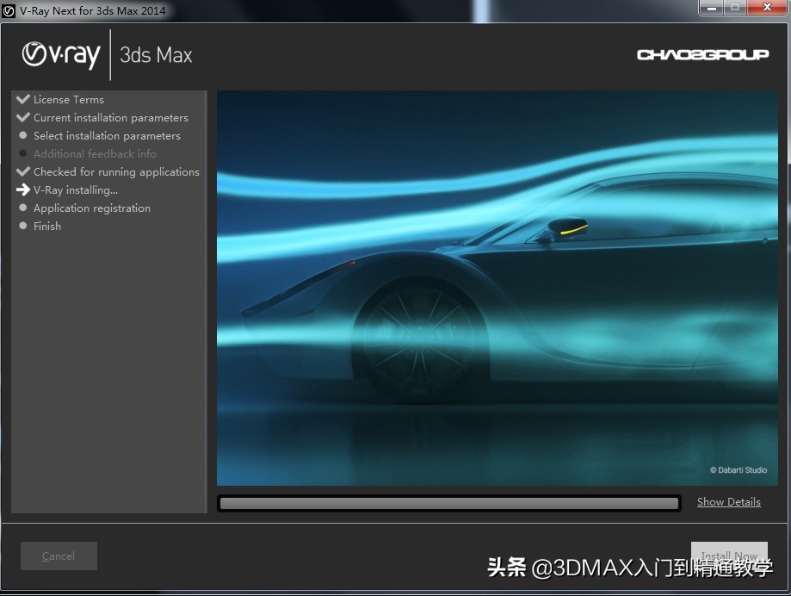Click the checkmark beside License Terms
This screenshot has width=791, height=596.
coord(22,99)
